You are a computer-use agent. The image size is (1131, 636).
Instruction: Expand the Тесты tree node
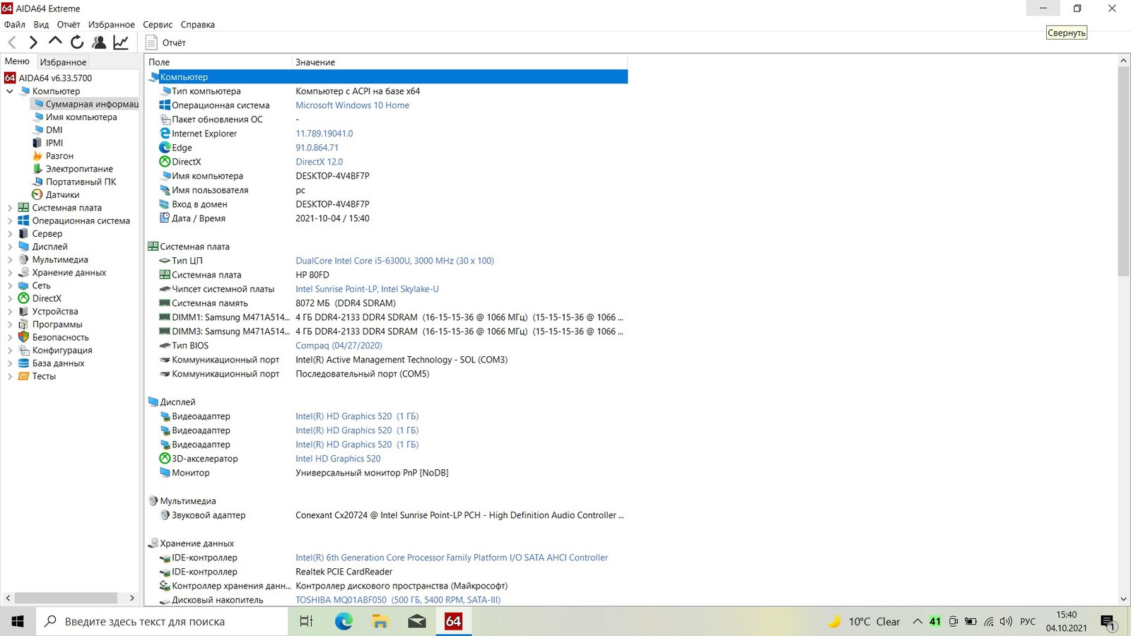[x=10, y=377]
